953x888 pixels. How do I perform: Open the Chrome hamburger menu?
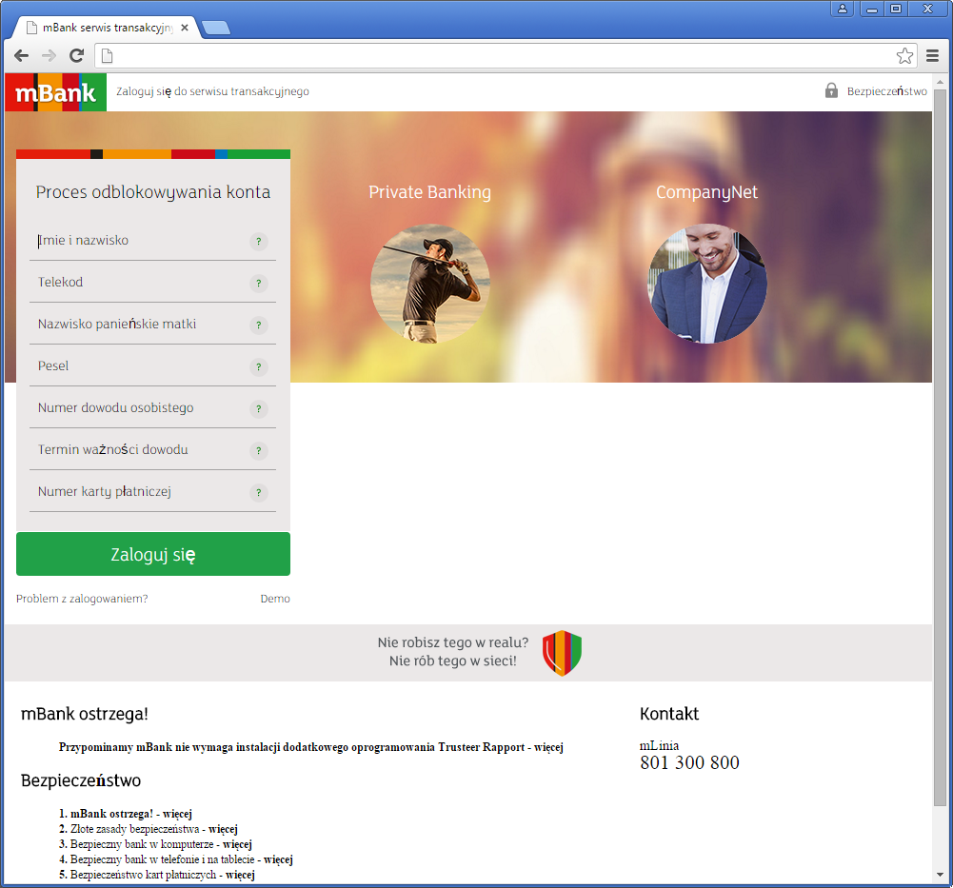[x=932, y=56]
